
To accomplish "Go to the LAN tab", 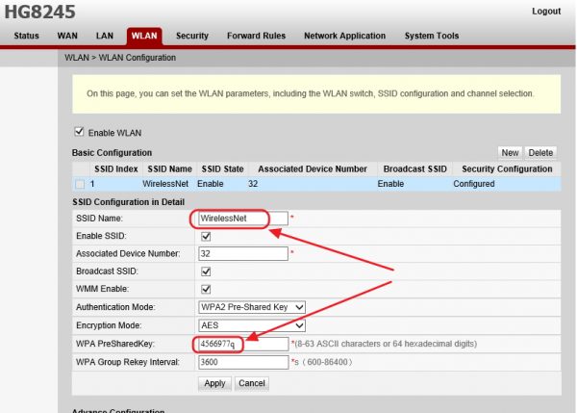I will 104,37.
